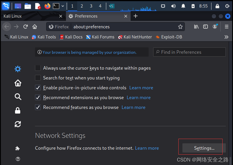Switch to workspace 4
Screen dimensions: 233x165
tap(100, 6)
